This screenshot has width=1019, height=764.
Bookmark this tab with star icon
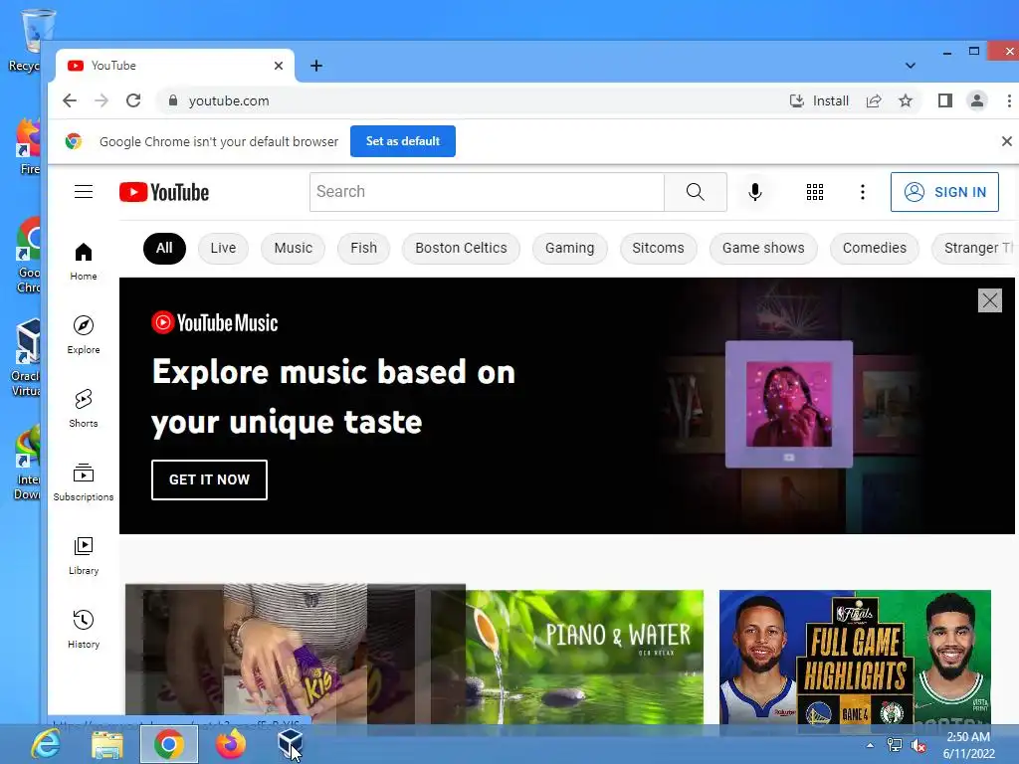tap(906, 100)
